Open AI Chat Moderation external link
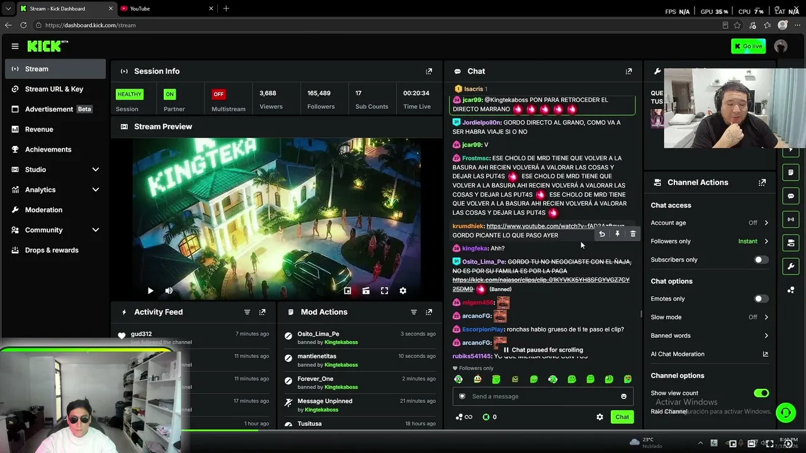 click(x=765, y=354)
